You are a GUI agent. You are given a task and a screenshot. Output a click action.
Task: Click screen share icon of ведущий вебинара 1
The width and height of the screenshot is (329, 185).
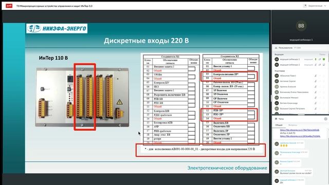point(320,60)
